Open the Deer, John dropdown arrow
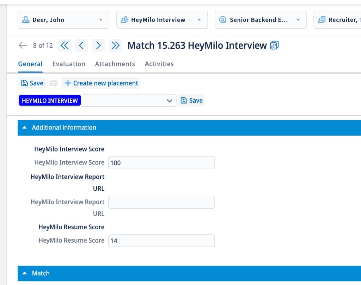Viewport: 361px width, 285px height. click(100, 20)
